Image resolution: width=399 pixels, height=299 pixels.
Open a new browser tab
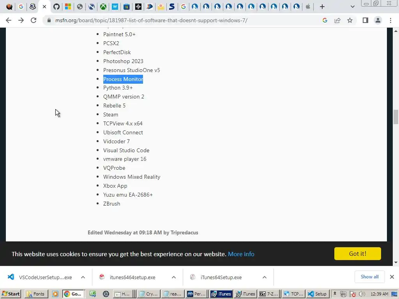tap(322, 7)
